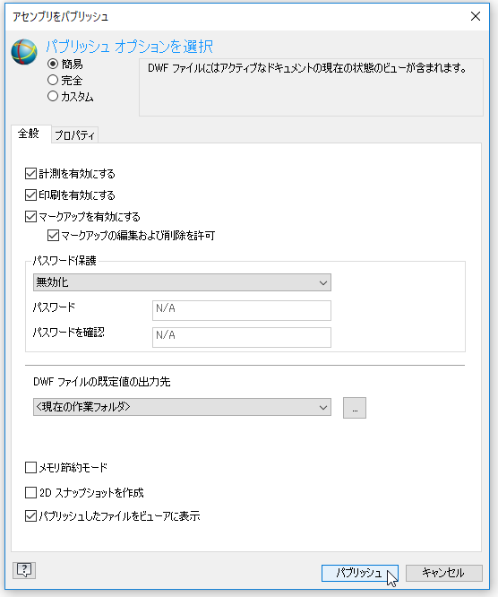Open the パスワード保護 dropdown
The height and width of the screenshot is (597, 498).
(x=182, y=282)
